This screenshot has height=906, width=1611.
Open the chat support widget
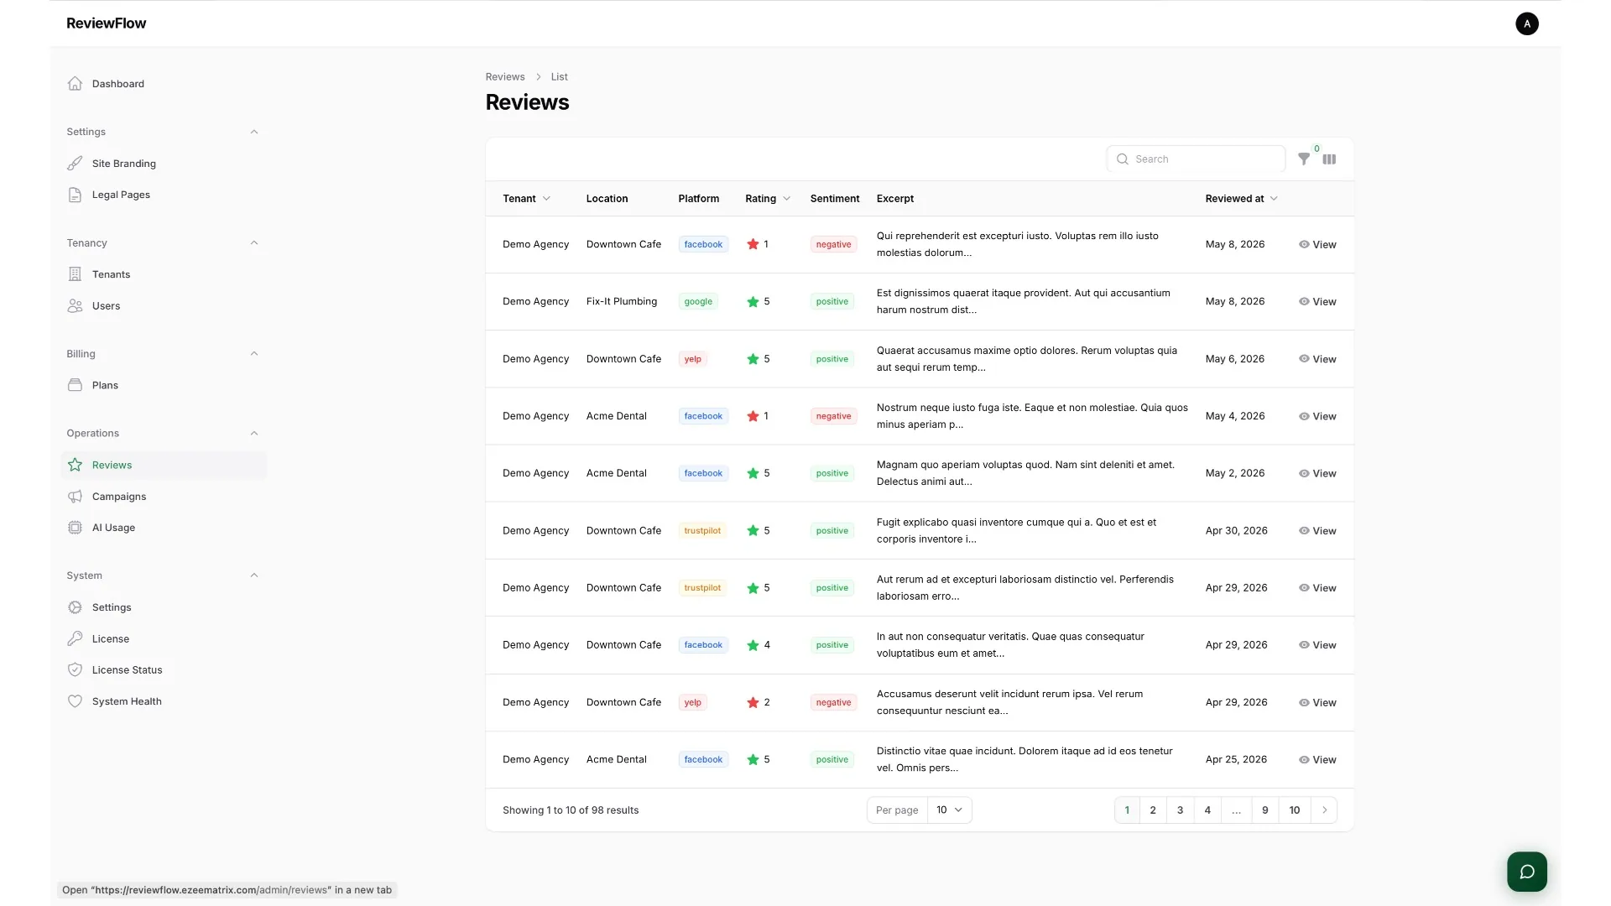[x=1527, y=872]
